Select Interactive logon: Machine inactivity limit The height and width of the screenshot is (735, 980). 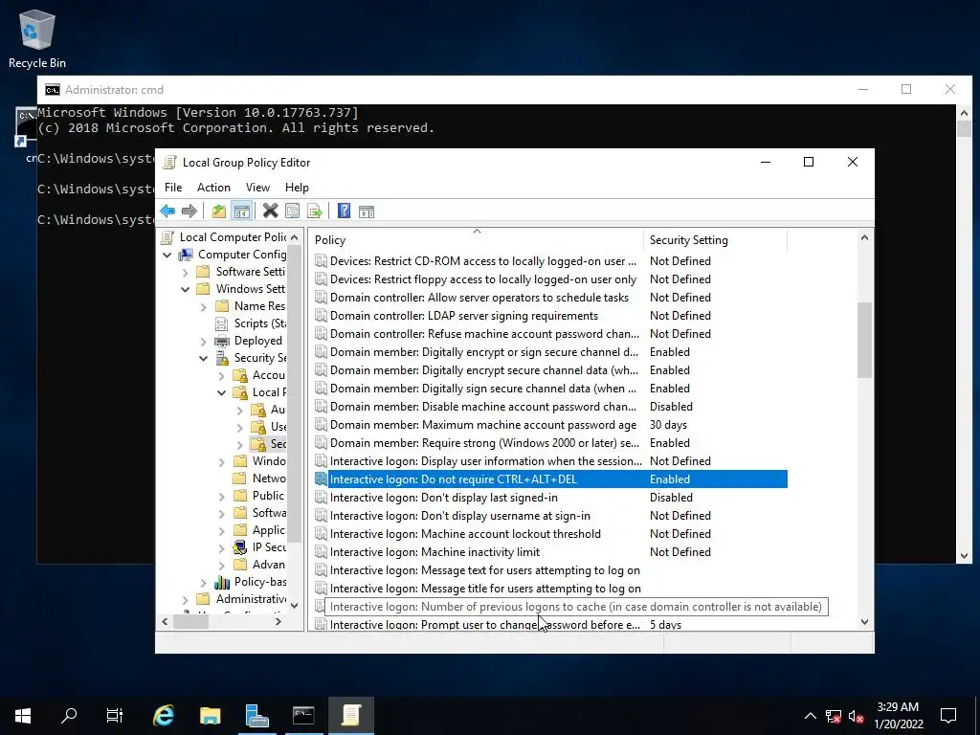(550, 552)
